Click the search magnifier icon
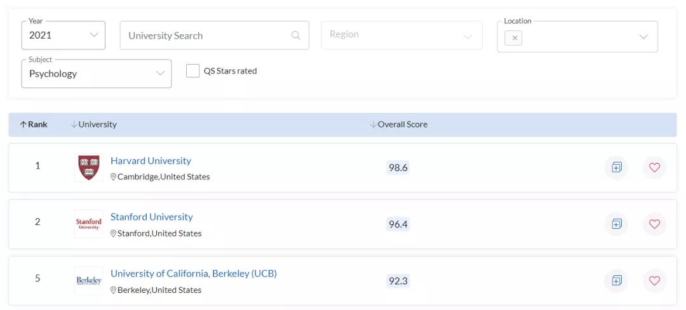 (x=296, y=36)
